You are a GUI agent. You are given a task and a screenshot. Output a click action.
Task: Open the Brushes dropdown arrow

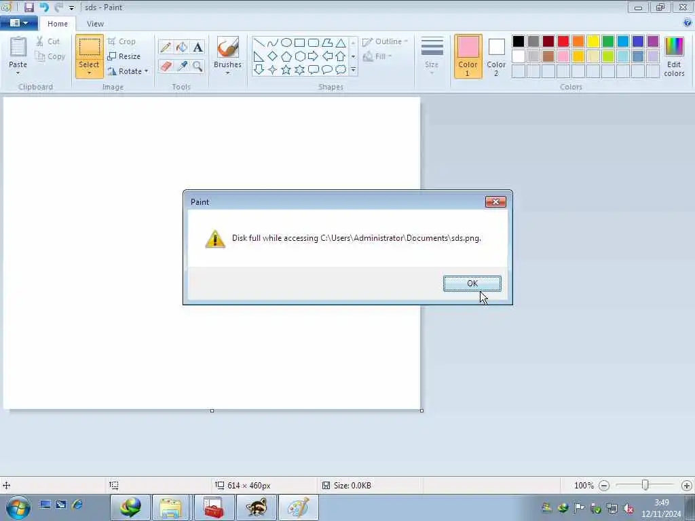tap(227, 73)
